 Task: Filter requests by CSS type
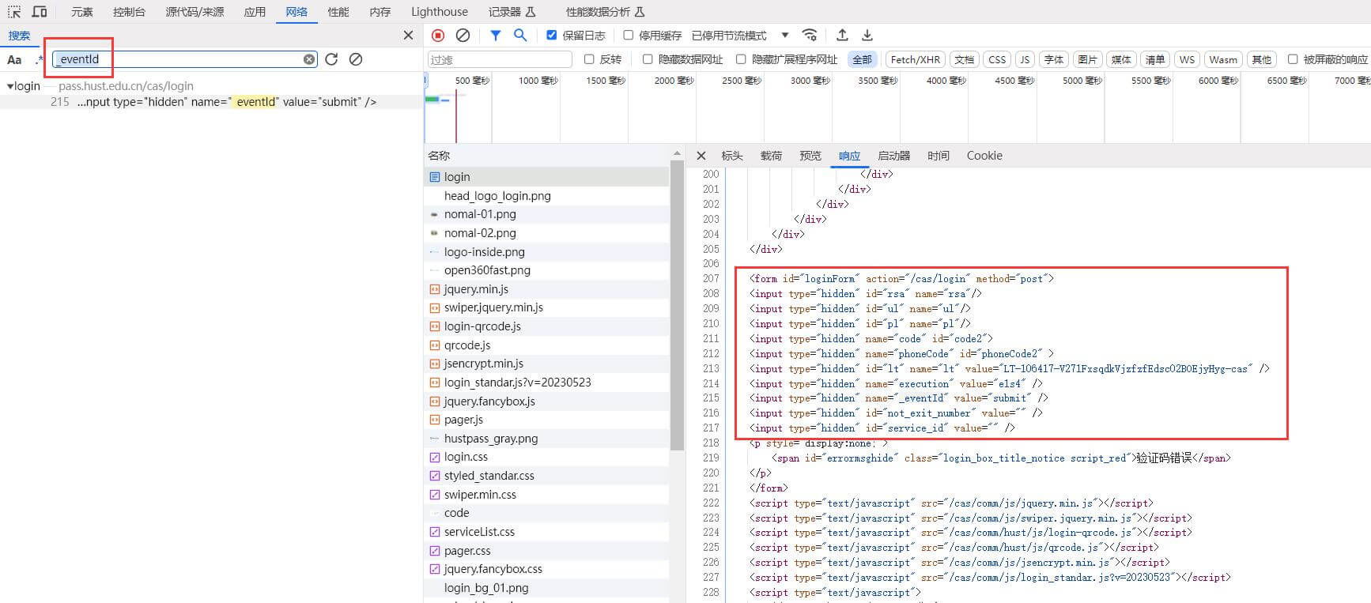point(997,59)
